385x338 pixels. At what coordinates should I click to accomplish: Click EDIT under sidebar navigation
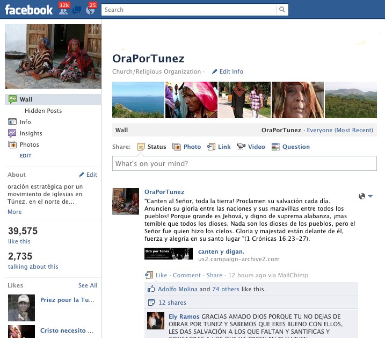26,156
